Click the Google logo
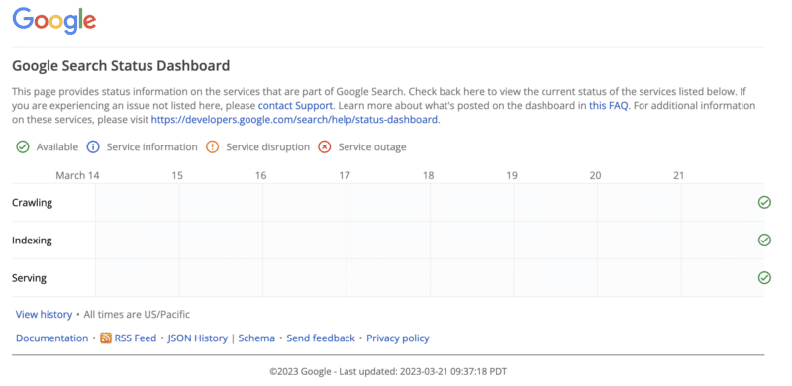Image resolution: width=792 pixels, height=386 pixels. [54, 21]
